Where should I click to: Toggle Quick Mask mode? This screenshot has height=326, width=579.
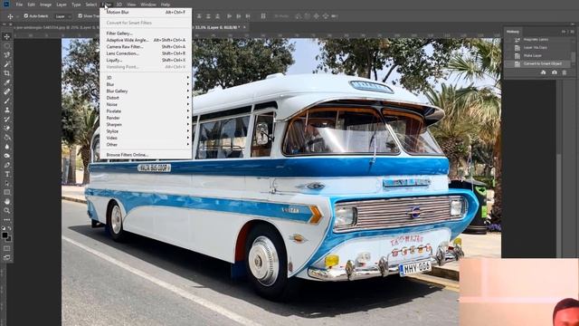coord(7,248)
